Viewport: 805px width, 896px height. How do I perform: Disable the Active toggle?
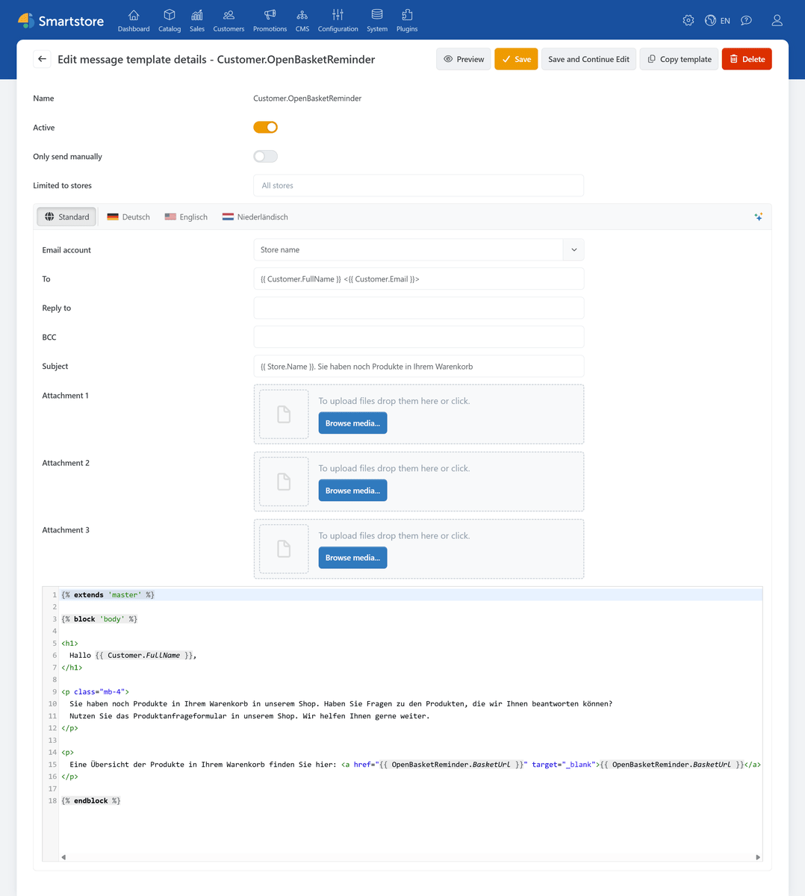click(x=265, y=127)
